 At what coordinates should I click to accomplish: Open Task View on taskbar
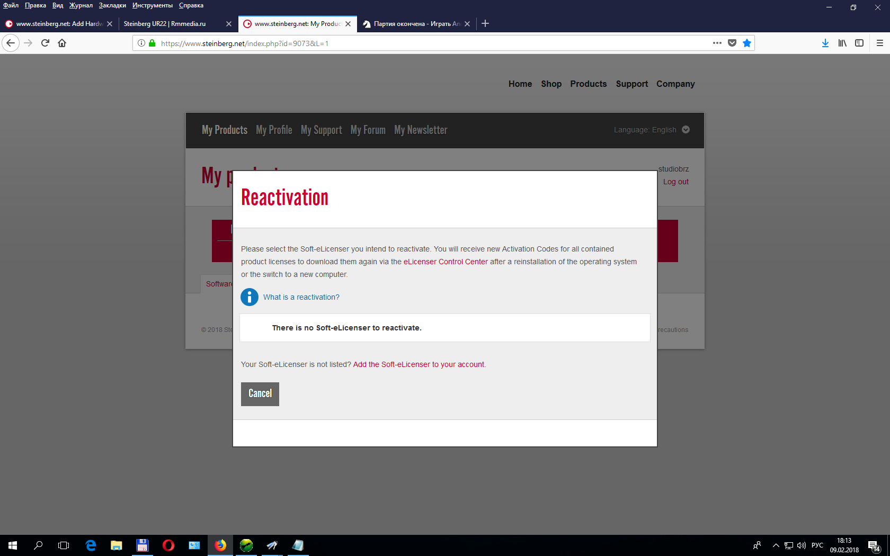[64, 545]
